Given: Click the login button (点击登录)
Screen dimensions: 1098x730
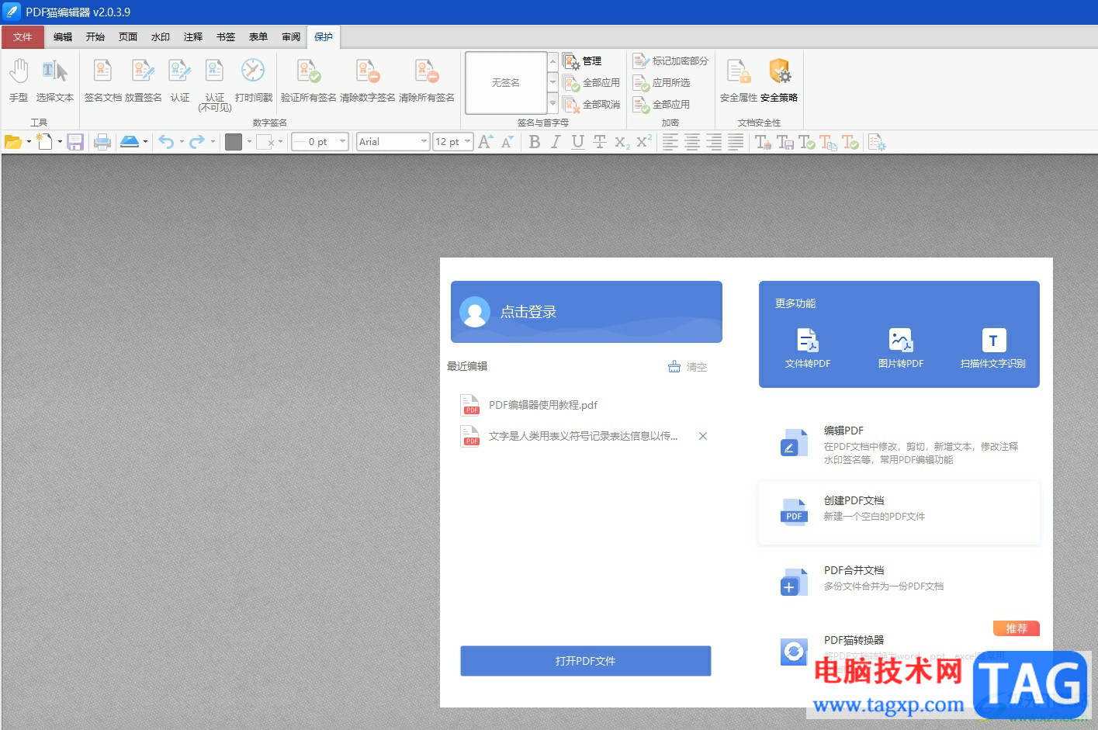Looking at the screenshot, I should (587, 312).
